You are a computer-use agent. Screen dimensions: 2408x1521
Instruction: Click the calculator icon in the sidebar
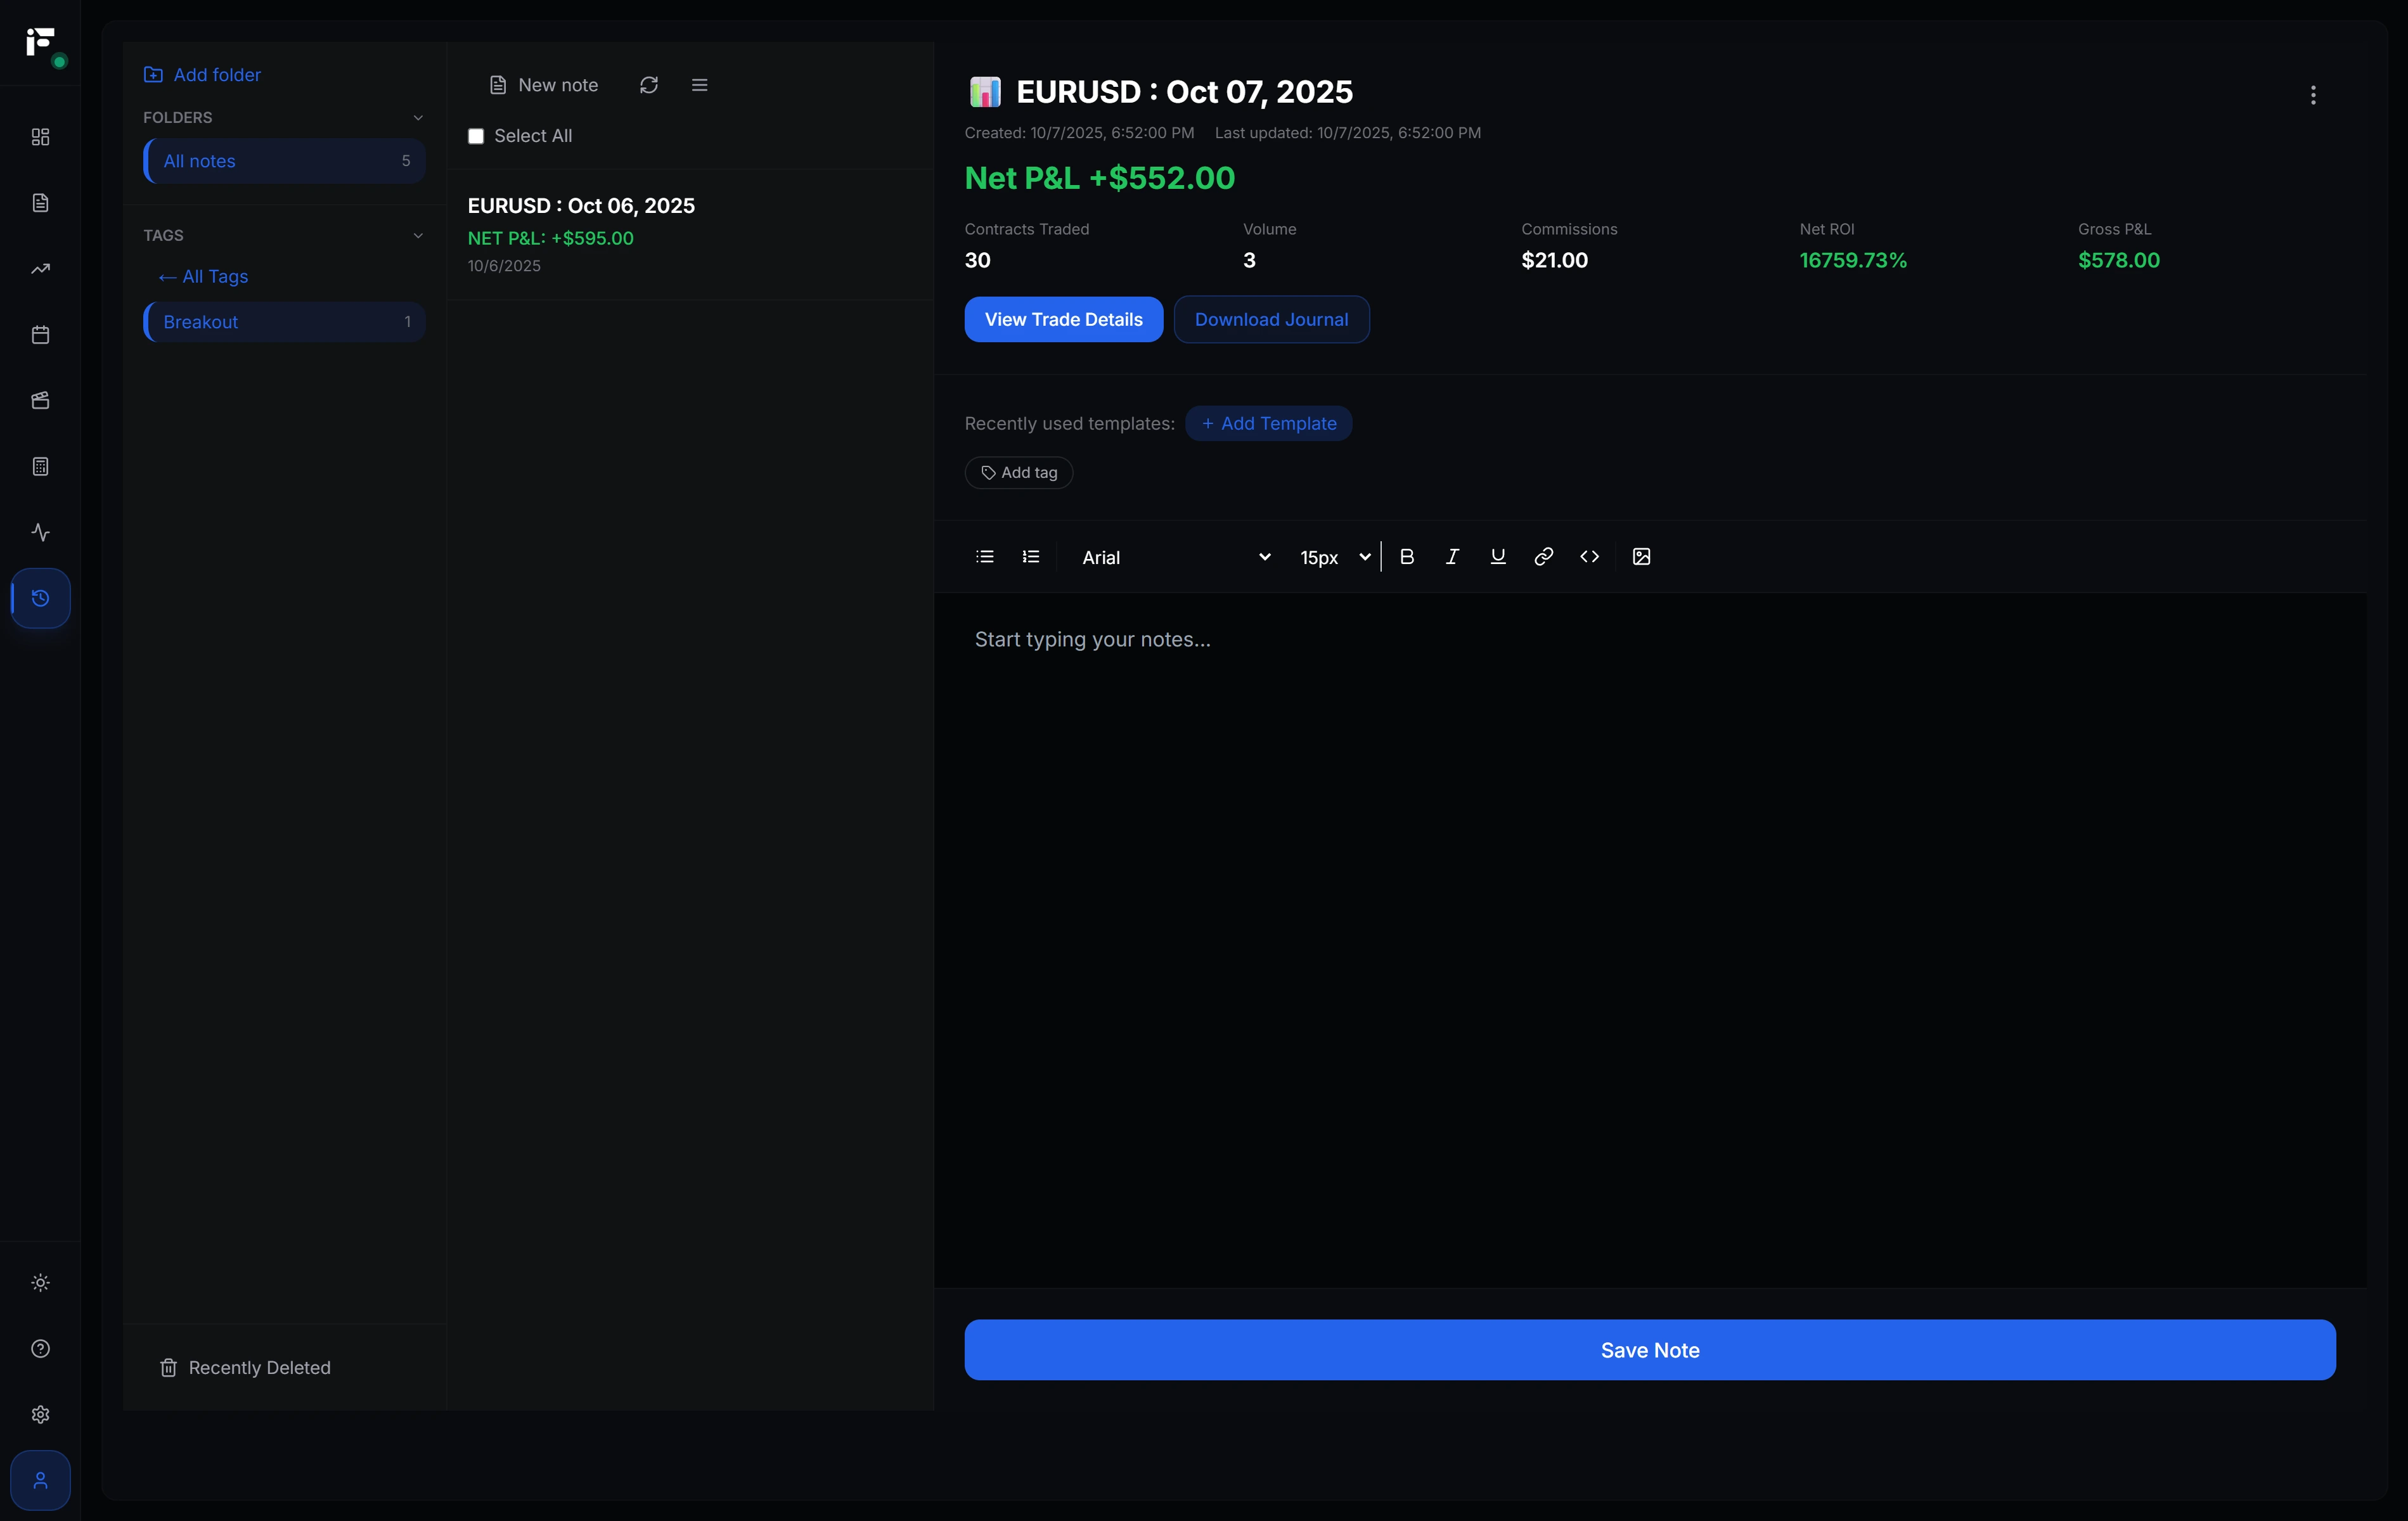click(40, 465)
